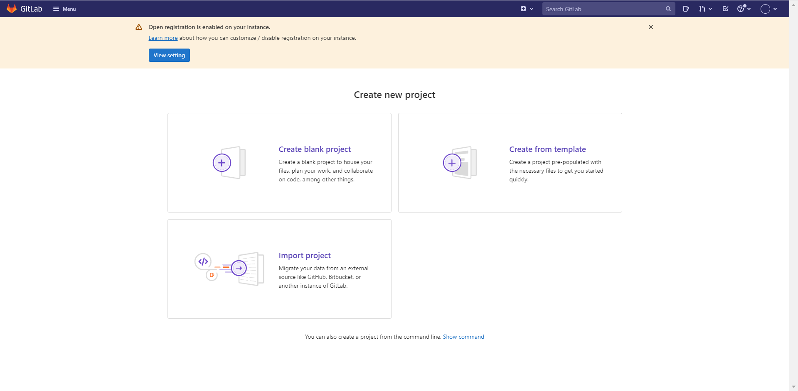Open the hamburger Menu
Image resolution: width=798 pixels, height=391 pixels.
point(64,9)
